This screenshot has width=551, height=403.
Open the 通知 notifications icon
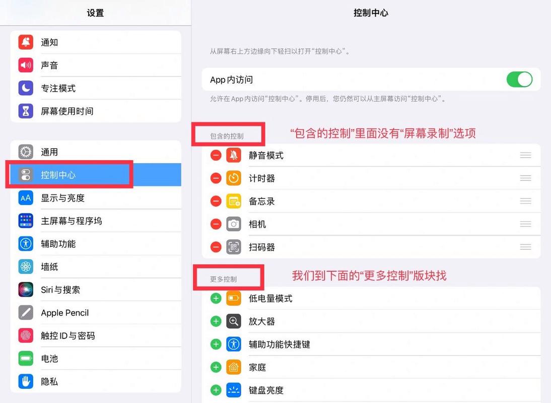pyautogui.click(x=26, y=42)
